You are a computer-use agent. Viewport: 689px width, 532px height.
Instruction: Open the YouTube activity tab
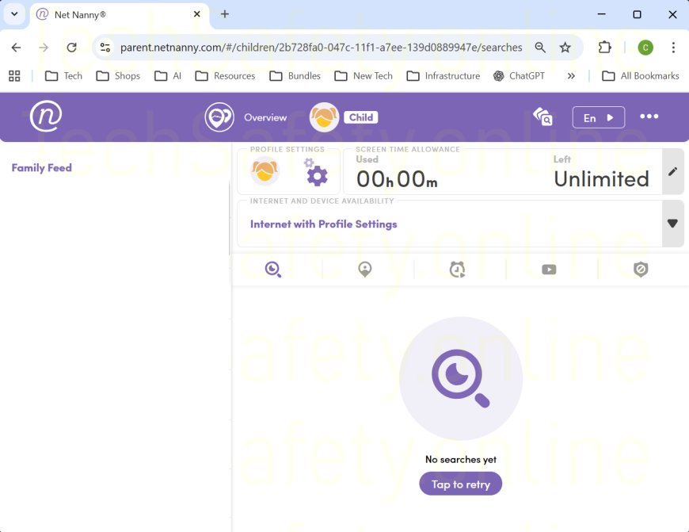tap(549, 270)
